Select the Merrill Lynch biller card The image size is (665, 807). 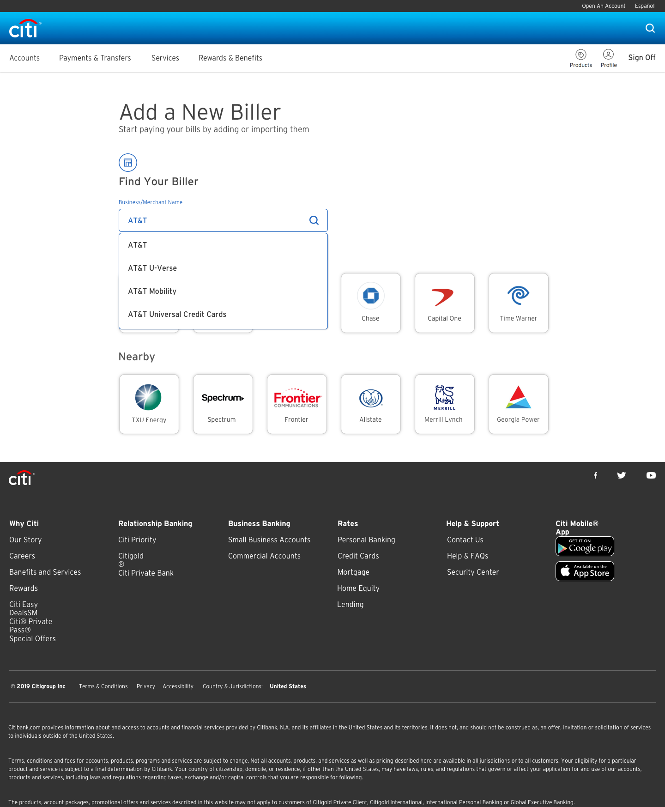pos(445,404)
